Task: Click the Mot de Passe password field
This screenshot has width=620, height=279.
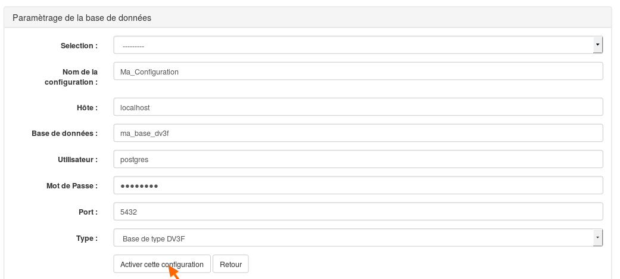Action: (358, 185)
